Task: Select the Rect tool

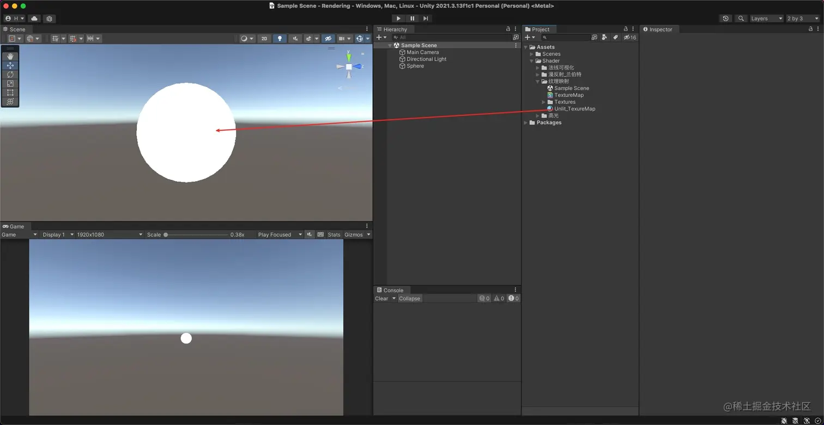Action: pos(10,93)
